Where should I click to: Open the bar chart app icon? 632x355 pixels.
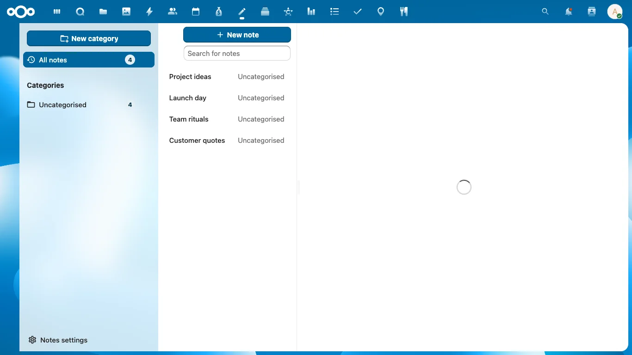[311, 12]
